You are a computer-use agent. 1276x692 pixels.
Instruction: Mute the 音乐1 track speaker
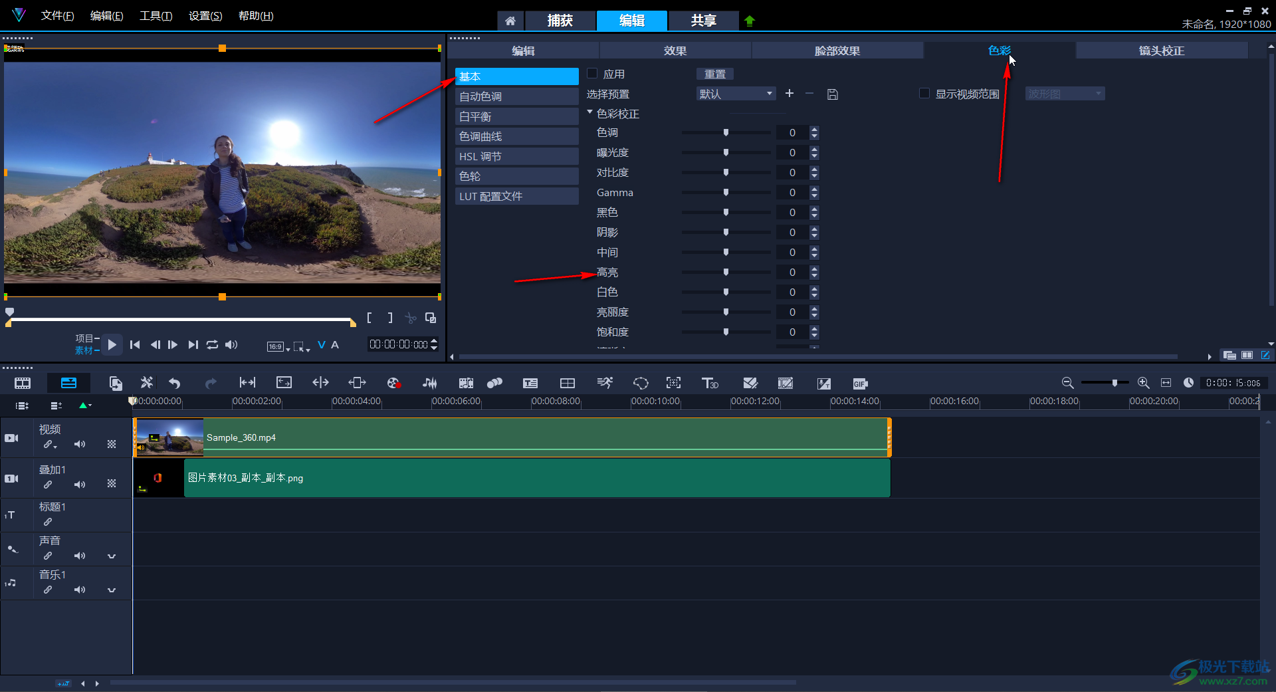(80, 590)
